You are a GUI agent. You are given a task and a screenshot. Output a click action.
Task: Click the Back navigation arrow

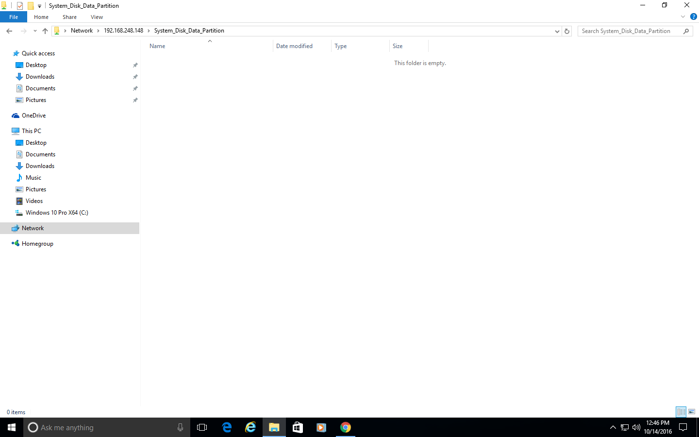pyautogui.click(x=9, y=31)
